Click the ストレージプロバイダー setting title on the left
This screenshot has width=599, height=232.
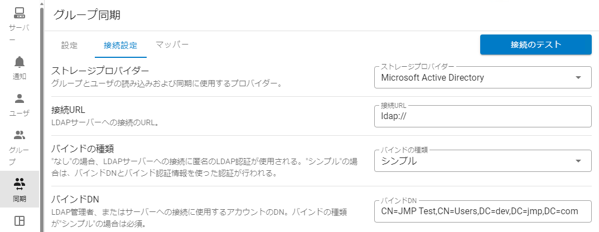[x=100, y=71]
